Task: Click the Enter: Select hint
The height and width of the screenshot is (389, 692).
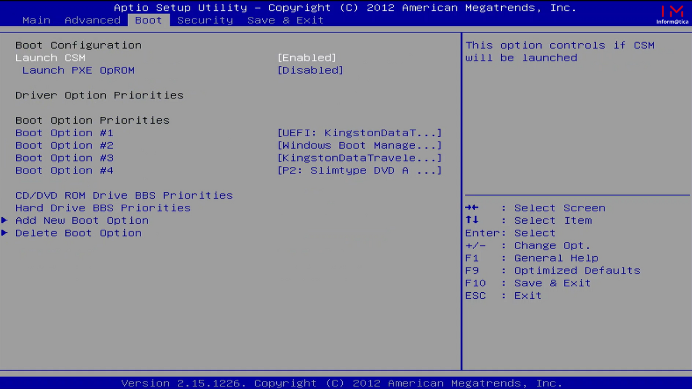Action: click(510, 233)
